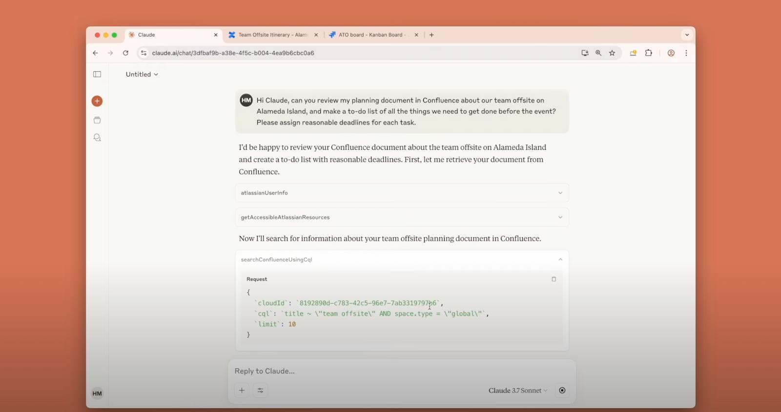Click the zoom magnifier icon in address bar
781x412 pixels.
coord(598,53)
